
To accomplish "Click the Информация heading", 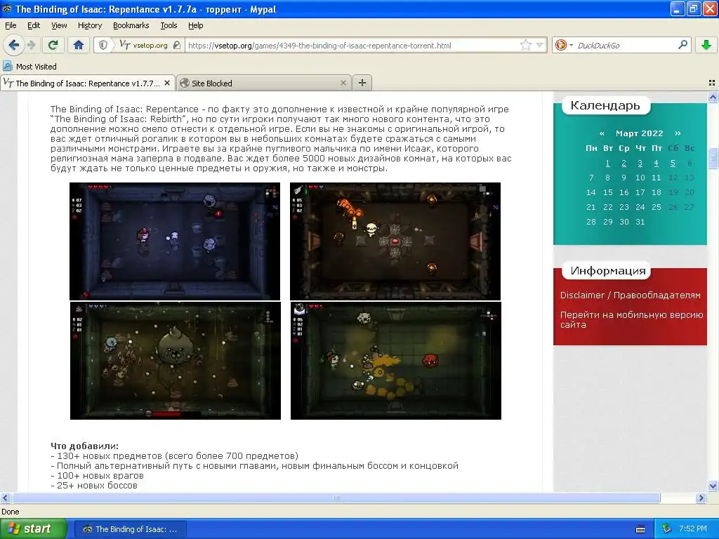I will pyautogui.click(x=607, y=271).
